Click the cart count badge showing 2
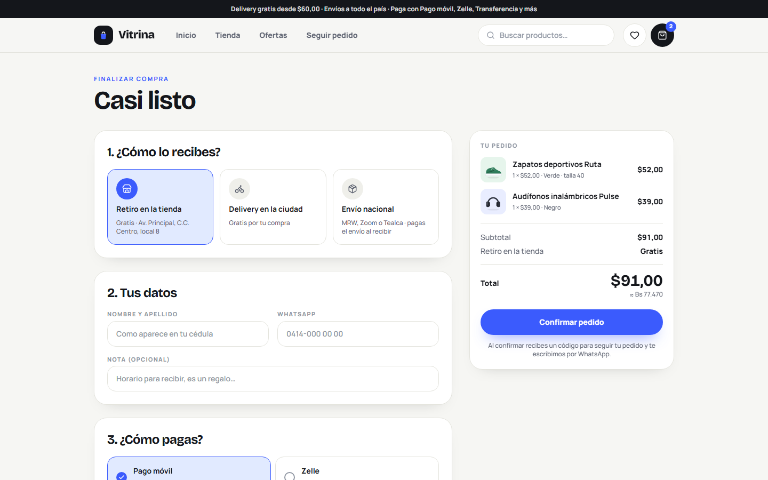 click(x=671, y=26)
